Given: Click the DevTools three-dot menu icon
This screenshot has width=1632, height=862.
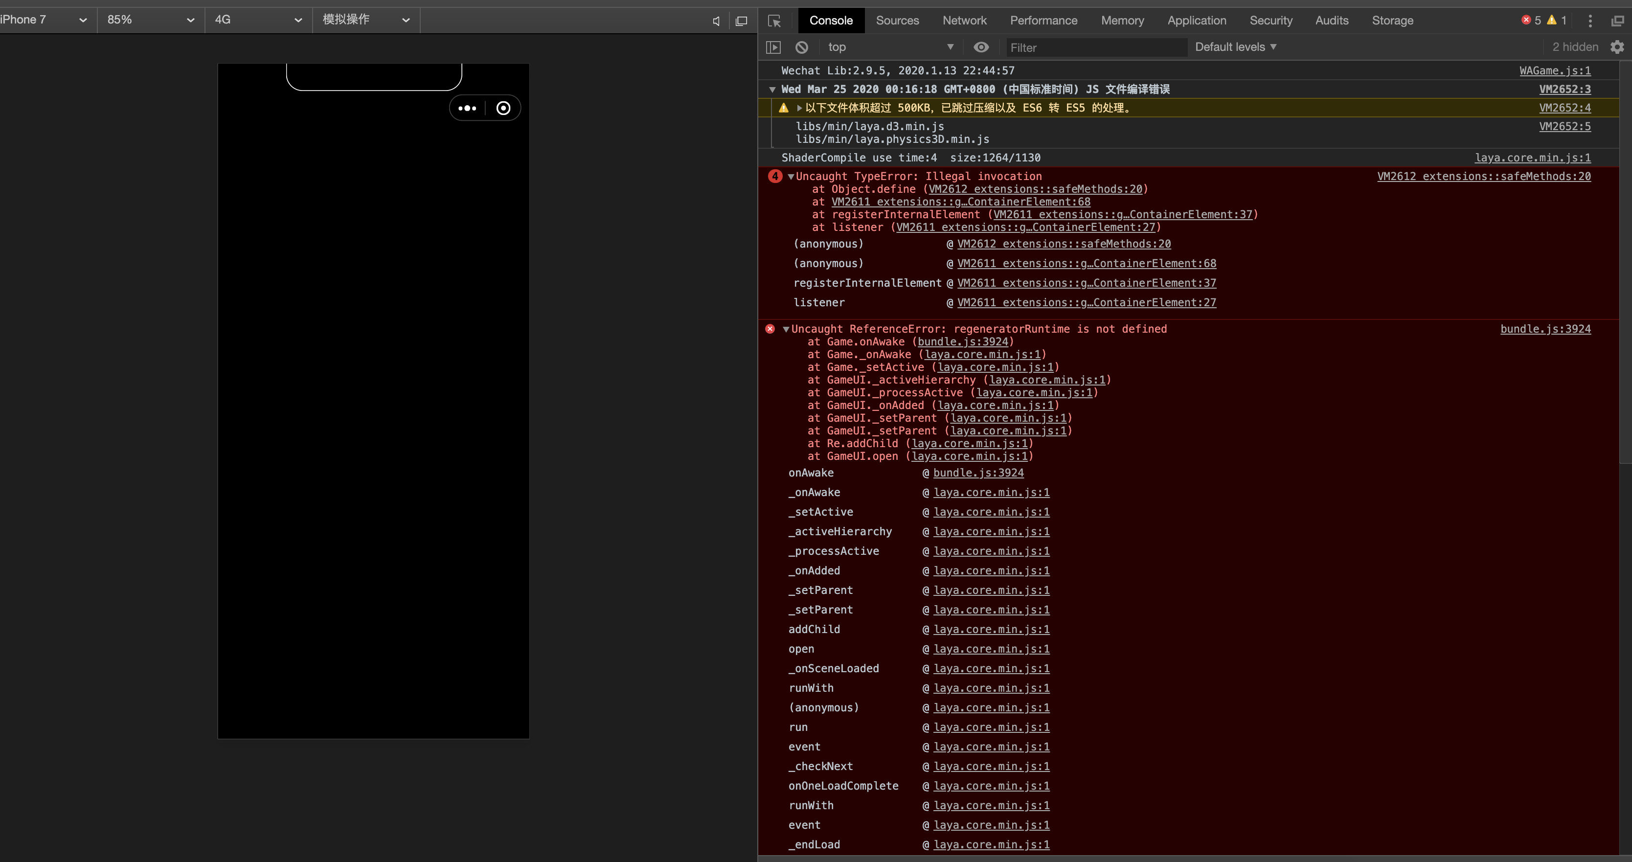Looking at the screenshot, I should tap(1589, 21).
